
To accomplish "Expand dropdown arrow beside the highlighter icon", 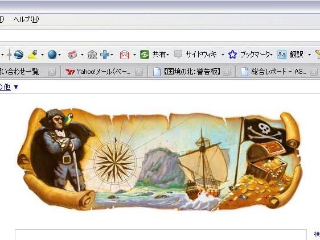I will coord(42,55).
